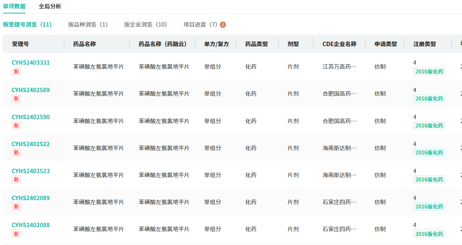This screenshot has height=245, width=462.
Task: Open acceptance number CYHS2402523 link
Action: 31,171
